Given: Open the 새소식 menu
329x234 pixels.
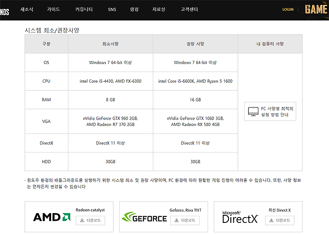Looking at the screenshot, I should tap(27, 9).
